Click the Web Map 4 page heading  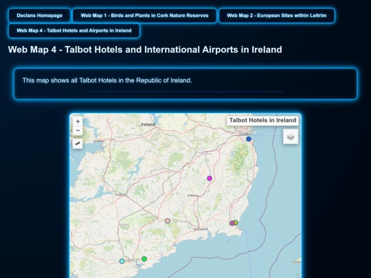pyautogui.click(x=145, y=49)
